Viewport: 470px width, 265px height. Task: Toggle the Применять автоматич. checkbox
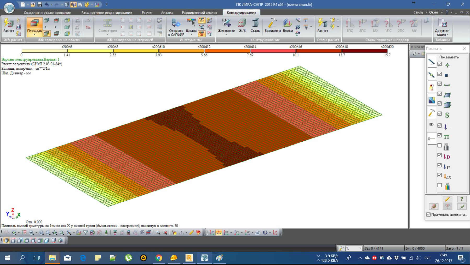428,215
